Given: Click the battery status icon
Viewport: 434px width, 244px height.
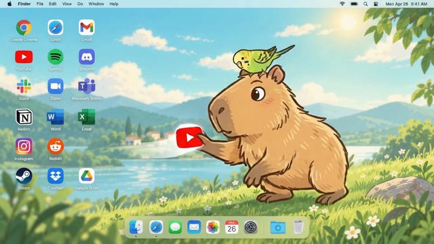Looking at the screenshot, I should click(x=354, y=4).
